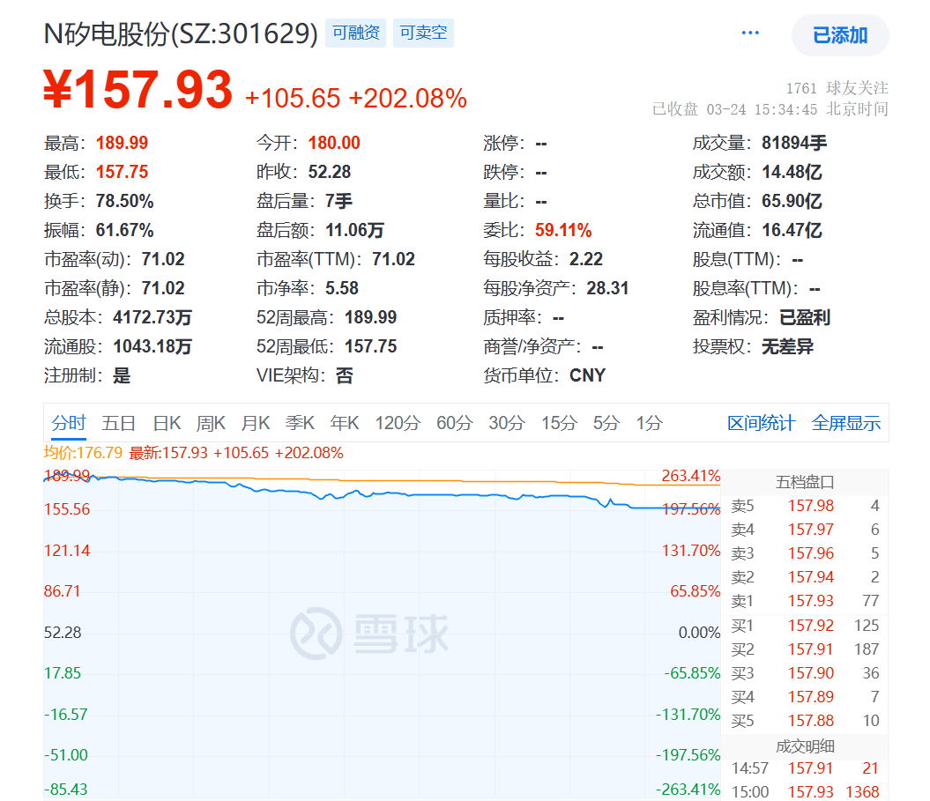Click the 成交额 value 14.48亿
930x801 pixels.
pos(792,172)
